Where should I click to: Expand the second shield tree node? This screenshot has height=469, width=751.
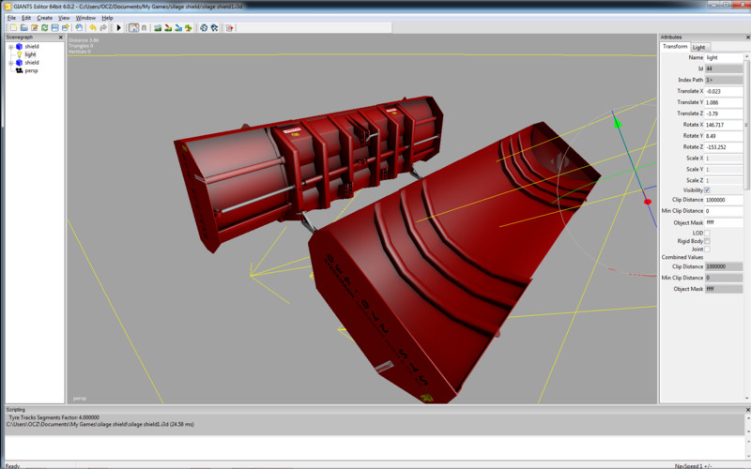[x=10, y=63]
